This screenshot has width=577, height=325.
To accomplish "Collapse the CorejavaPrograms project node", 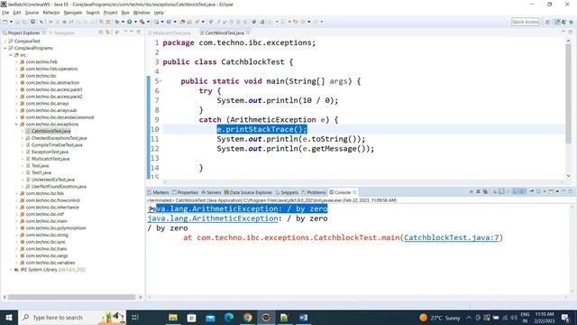I will [5, 48].
